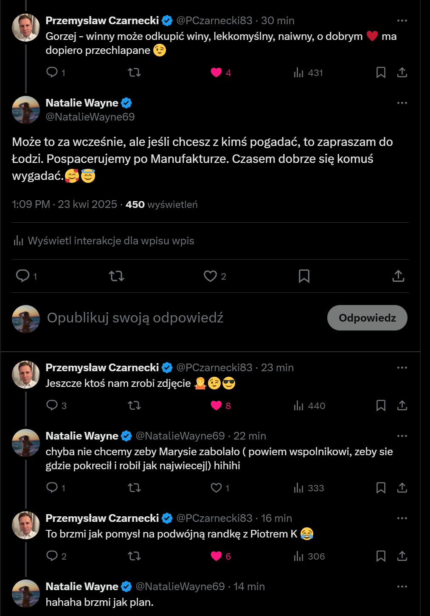
Task: Open more options on the top Czarnecki post
Action: [x=402, y=20]
